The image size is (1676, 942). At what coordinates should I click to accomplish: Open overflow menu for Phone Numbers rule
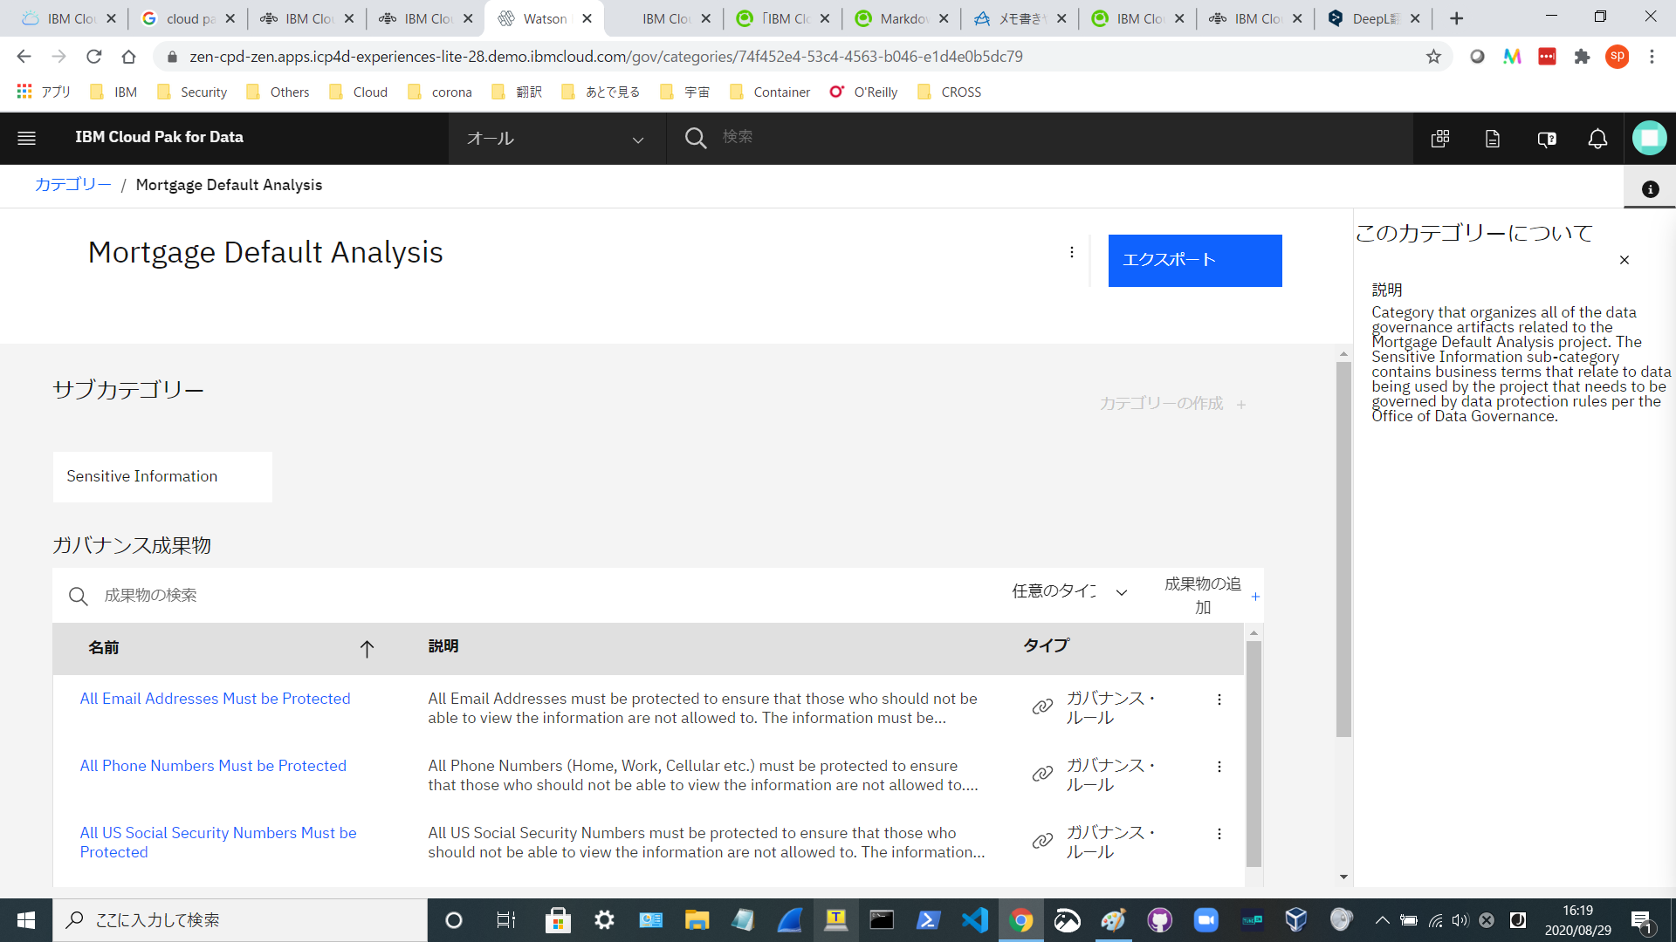1219,767
